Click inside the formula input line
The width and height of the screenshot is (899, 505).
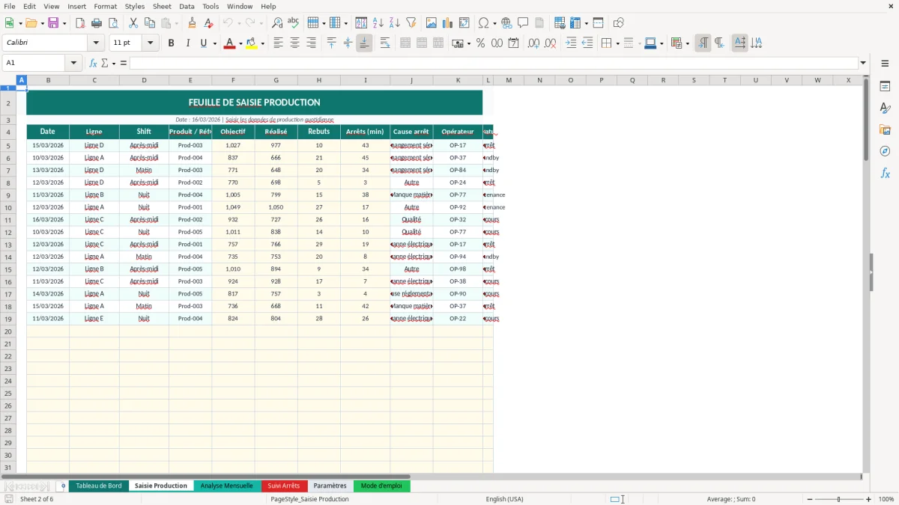coord(493,63)
